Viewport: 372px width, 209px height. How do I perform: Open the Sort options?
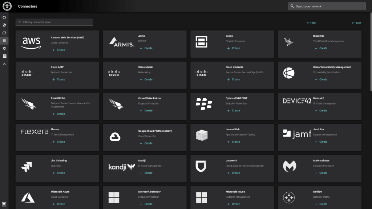[356, 23]
